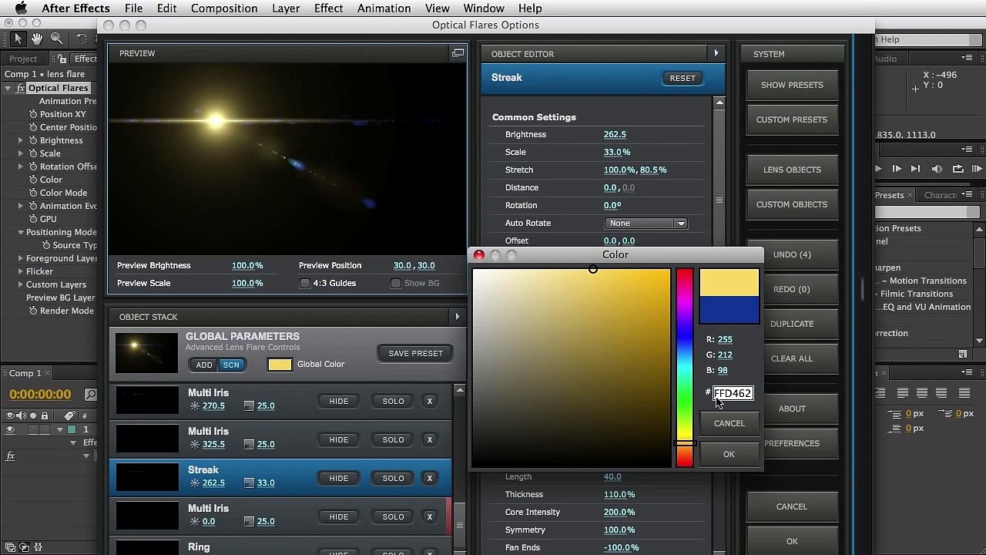Click stopwatch icon next to Position XY
Viewport: 986px width, 555px height.
pyautogui.click(x=33, y=114)
